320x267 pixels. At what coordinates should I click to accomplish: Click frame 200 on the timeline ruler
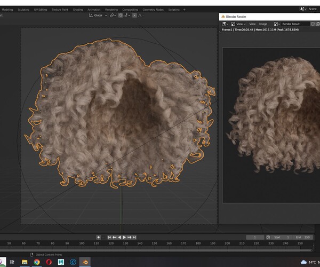point(227,244)
